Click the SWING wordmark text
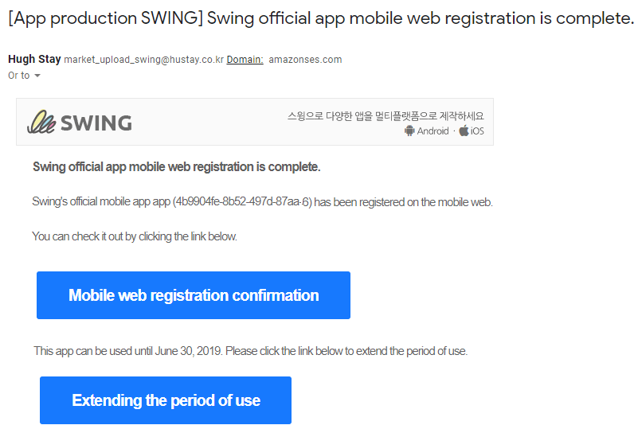Screen dimensions: 638x429 point(96,123)
